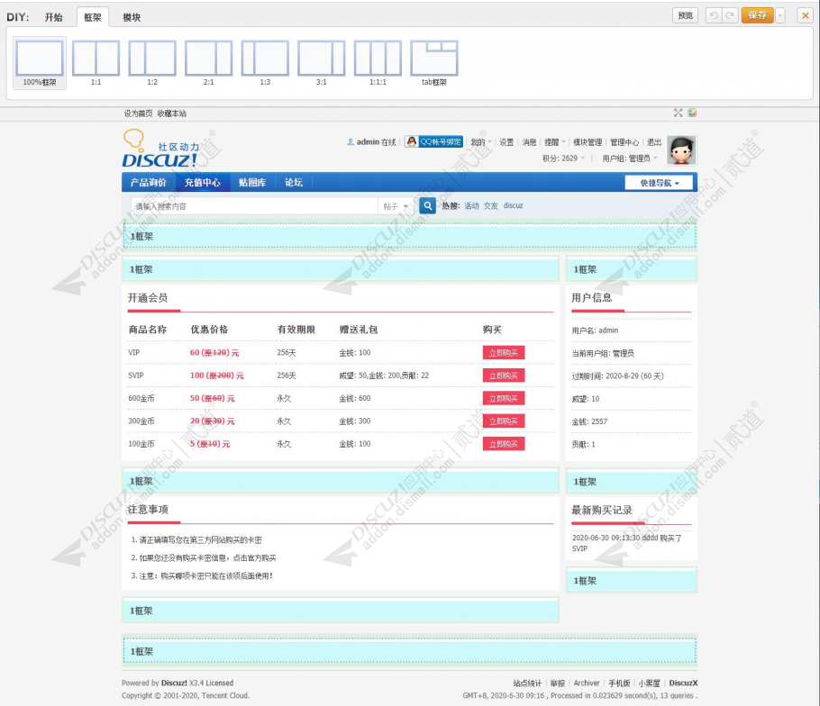Click the 预览 preview button
820x706 pixels.
coord(685,15)
